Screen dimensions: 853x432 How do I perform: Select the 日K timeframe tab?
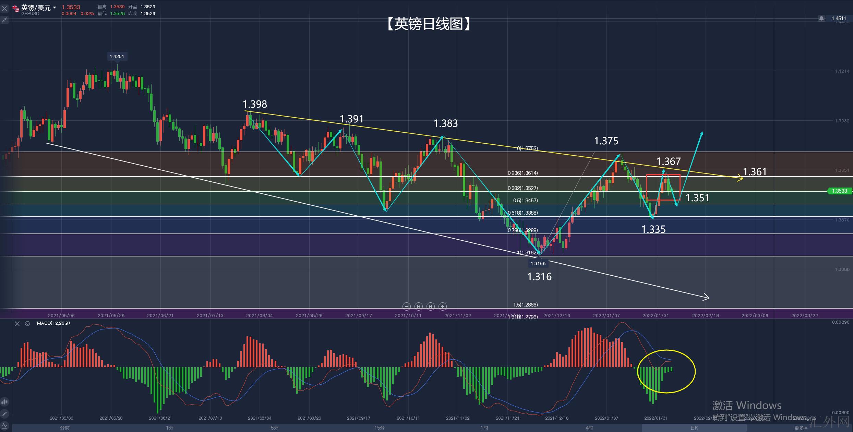(x=694, y=428)
